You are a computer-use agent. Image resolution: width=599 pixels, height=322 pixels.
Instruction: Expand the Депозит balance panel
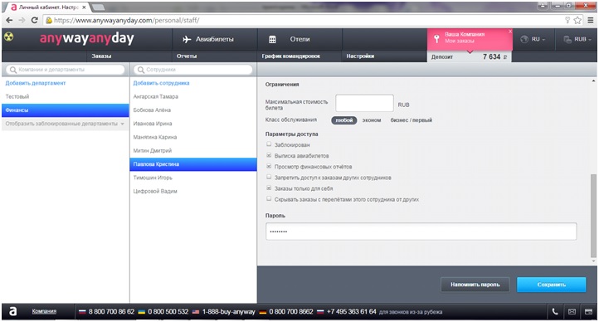click(x=469, y=56)
